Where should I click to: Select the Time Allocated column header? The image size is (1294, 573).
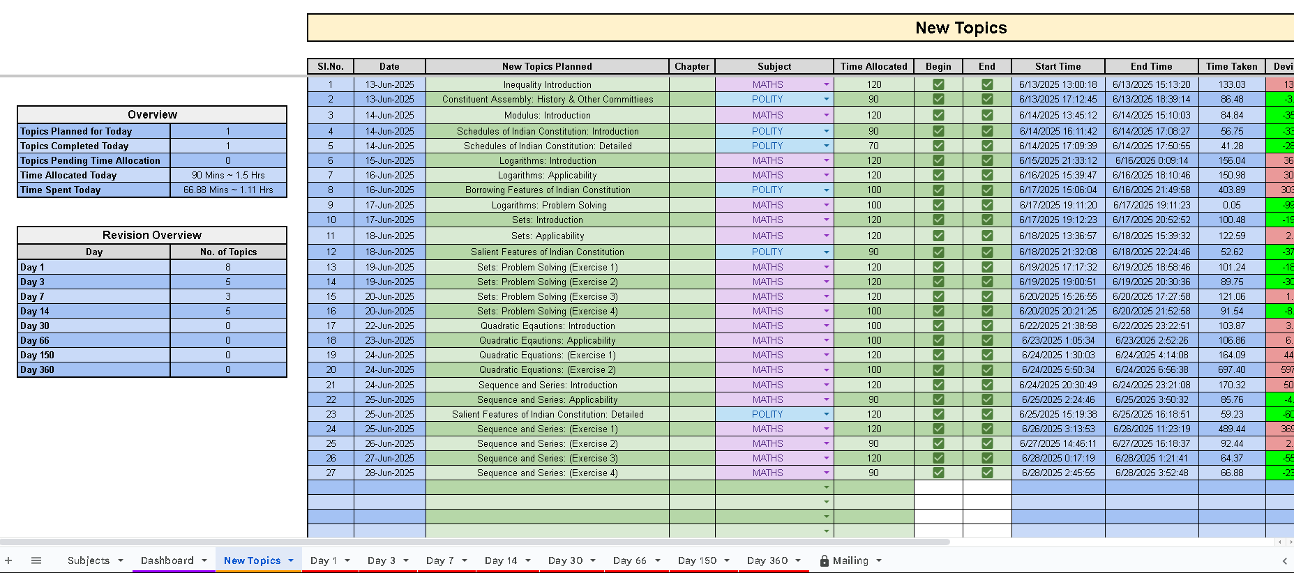874,66
